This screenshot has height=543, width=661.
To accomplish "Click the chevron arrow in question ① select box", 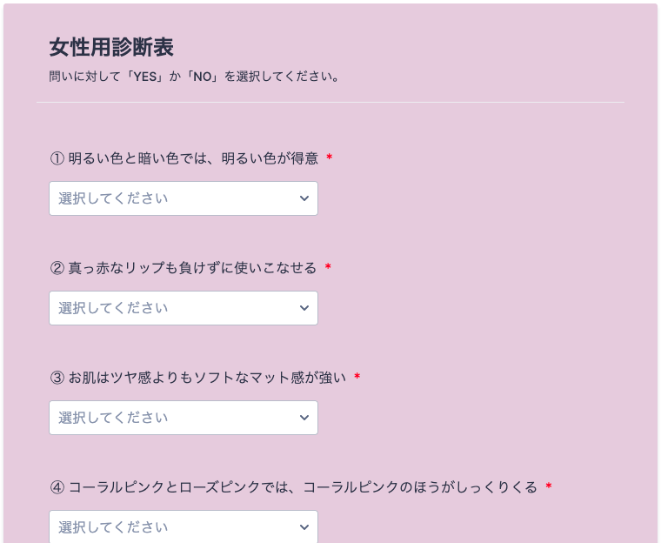I will pyautogui.click(x=304, y=198).
